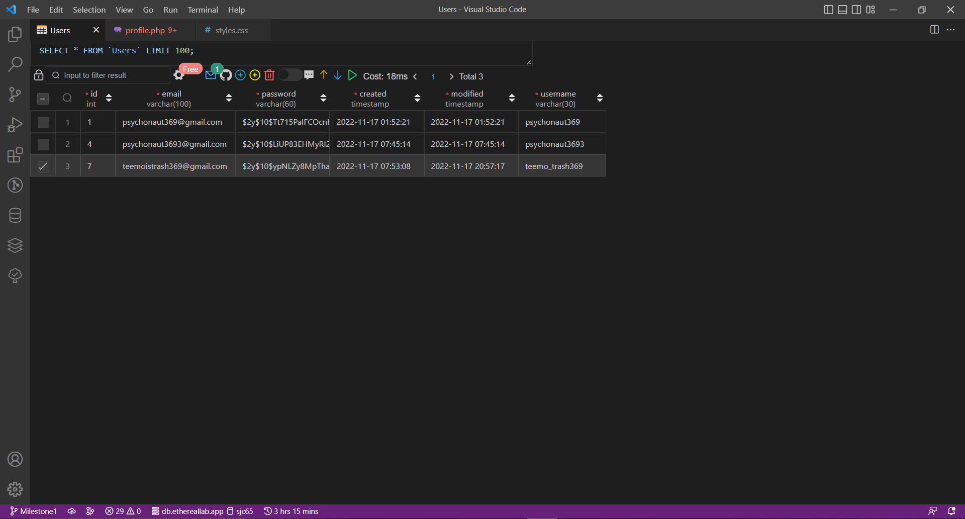Click into the SQL query editor text
The height and width of the screenshot is (519, 965).
[117, 51]
